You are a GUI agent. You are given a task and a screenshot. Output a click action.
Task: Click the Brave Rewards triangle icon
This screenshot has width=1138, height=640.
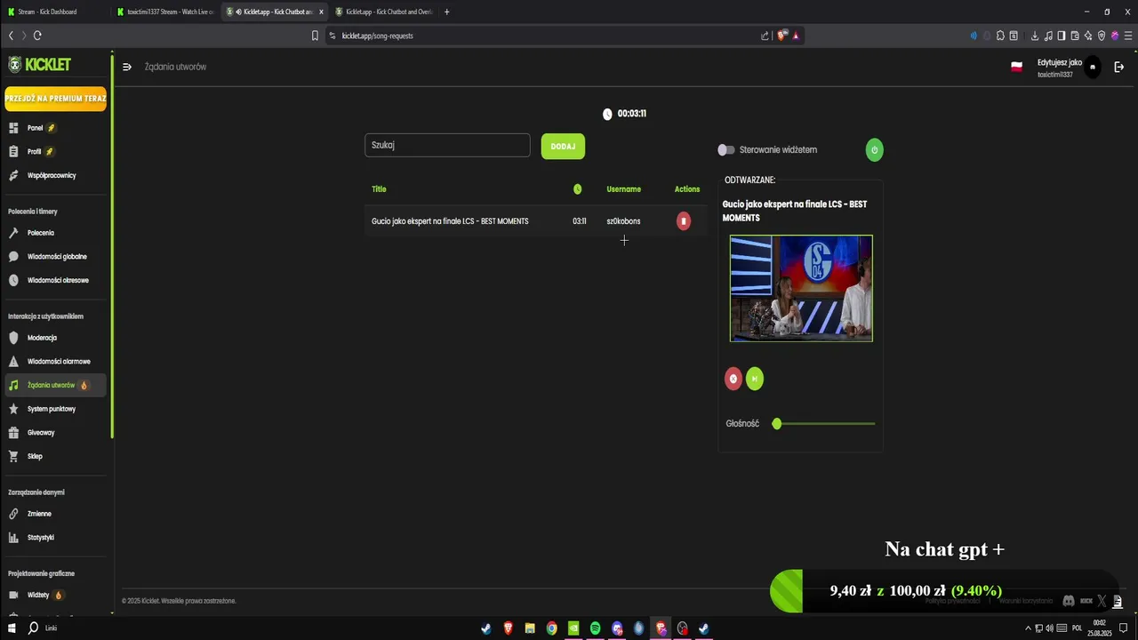click(796, 36)
